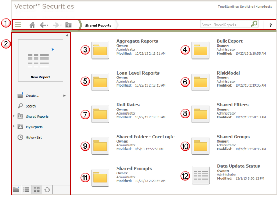Click the refresh icon at bottom
The width and height of the screenshot is (277, 200).
point(47,190)
